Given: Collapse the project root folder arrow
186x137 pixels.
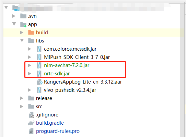Looking at the screenshot, I should [x=6, y=8].
